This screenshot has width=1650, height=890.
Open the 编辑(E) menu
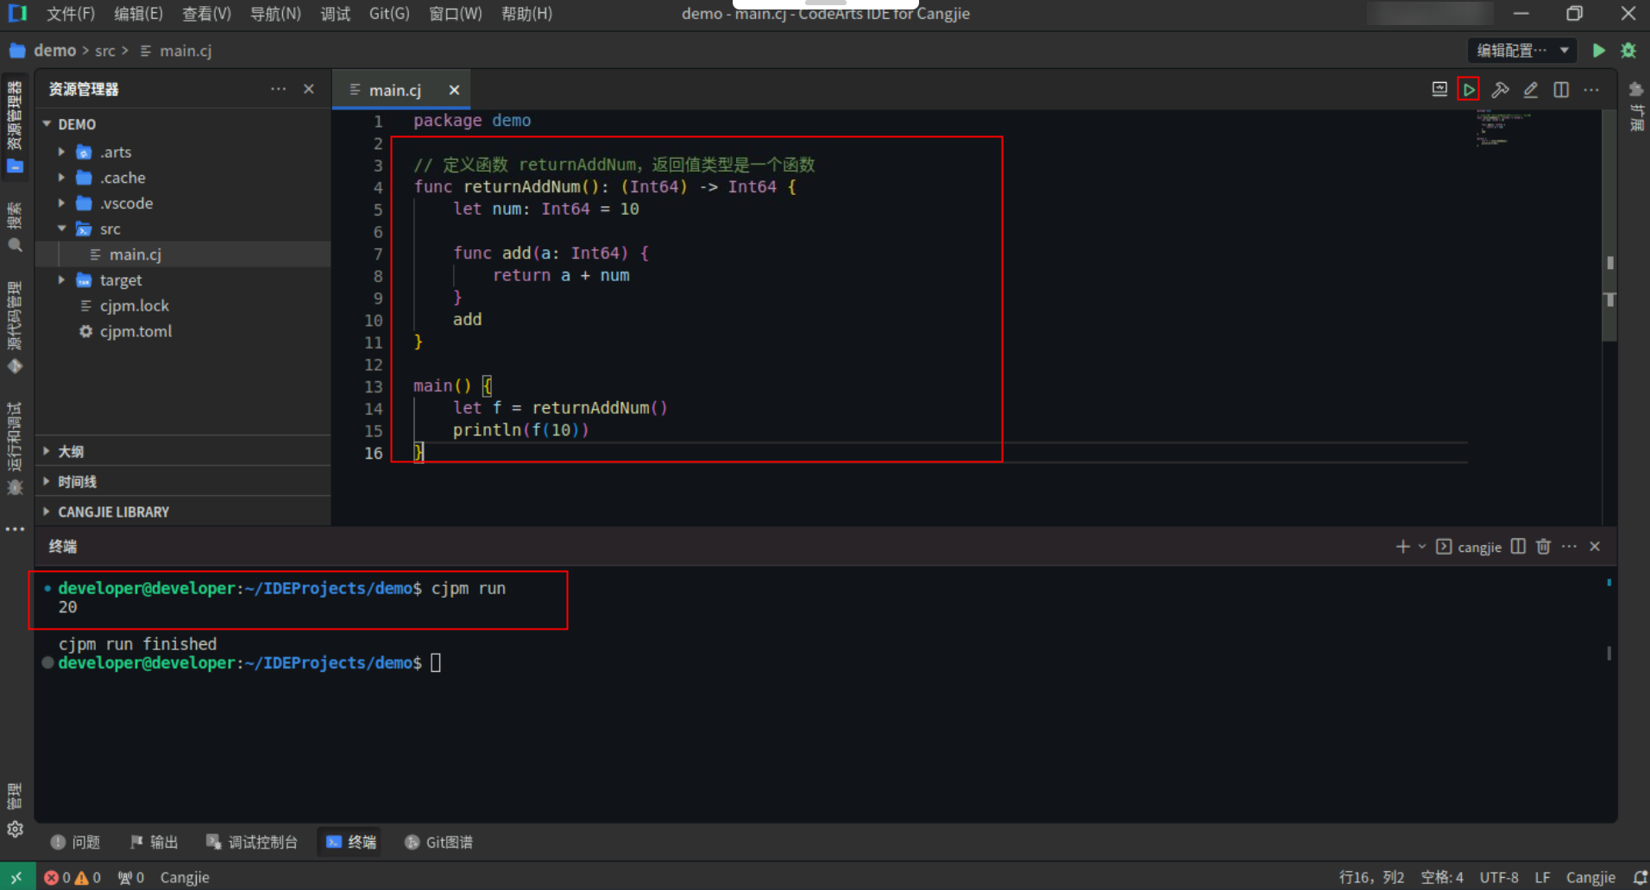[138, 14]
